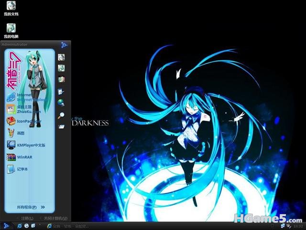Viewport: 306px width, 230px height.
Task: Launch KMPlayer中文版
Action: click(26, 145)
